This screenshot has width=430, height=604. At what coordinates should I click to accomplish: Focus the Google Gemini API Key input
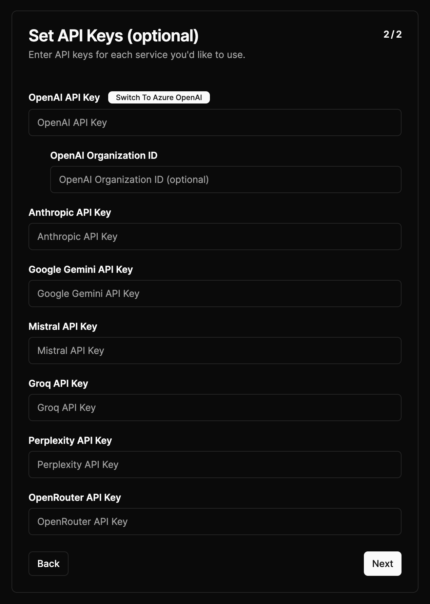coord(215,294)
